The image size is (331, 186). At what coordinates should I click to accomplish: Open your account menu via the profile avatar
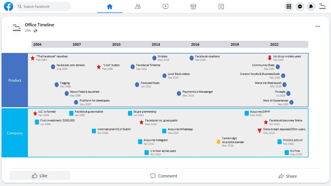click(x=322, y=6)
